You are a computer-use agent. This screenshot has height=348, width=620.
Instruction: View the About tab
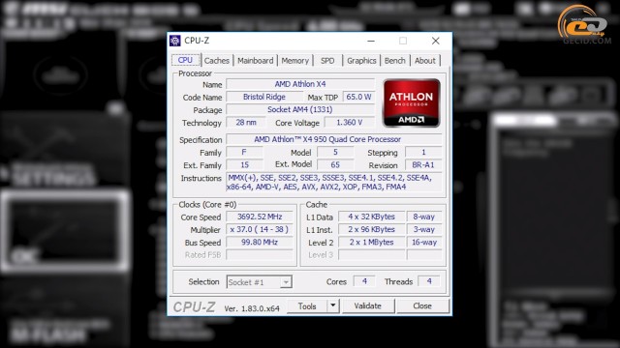[x=425, y=61]
